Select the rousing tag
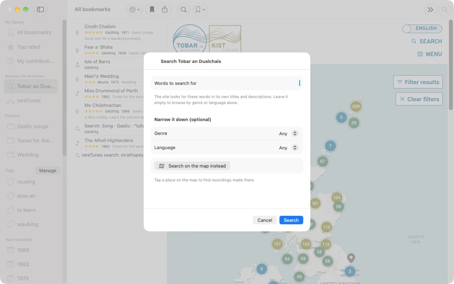 tap(31, 182)
